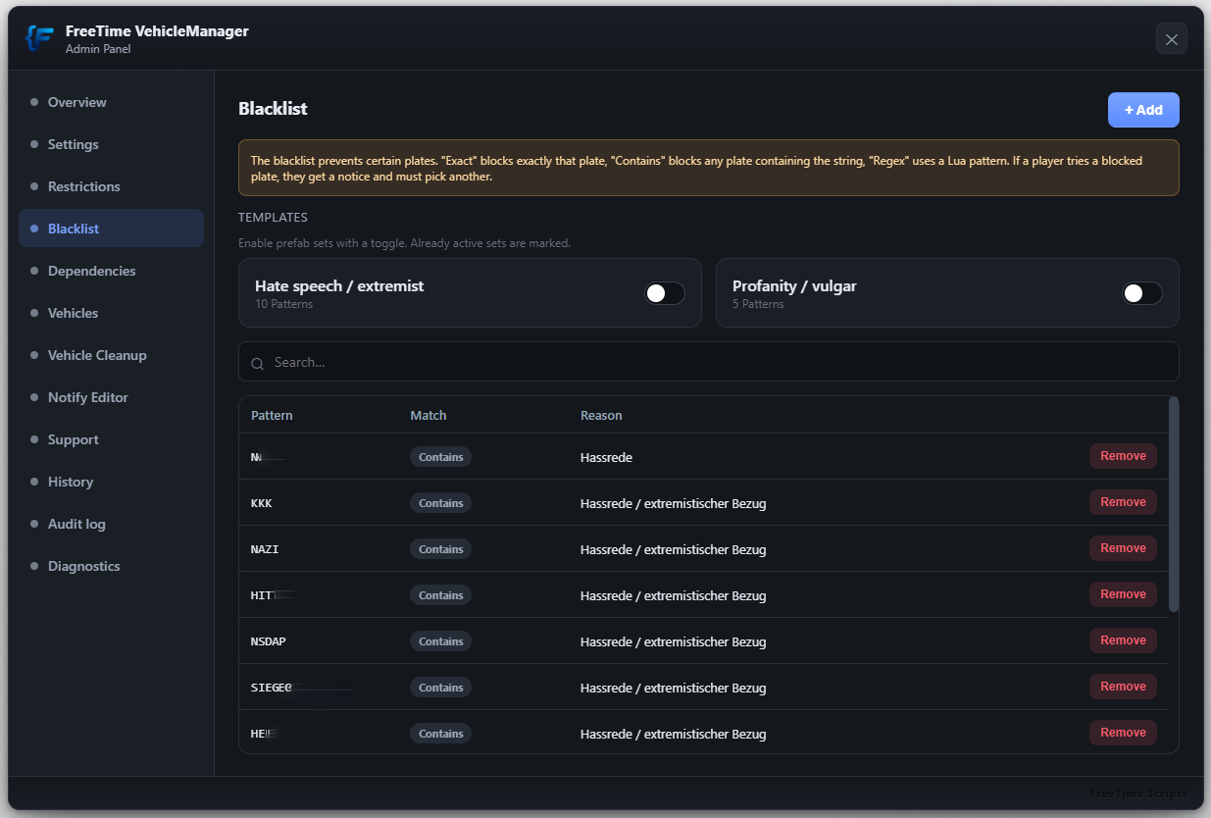Close the Admin Panel window

[x=1172, y=39]
